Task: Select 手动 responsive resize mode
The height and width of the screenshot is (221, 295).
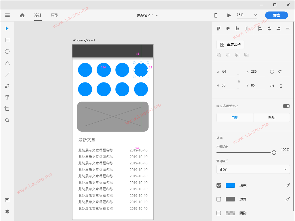Action: point(272,118)
